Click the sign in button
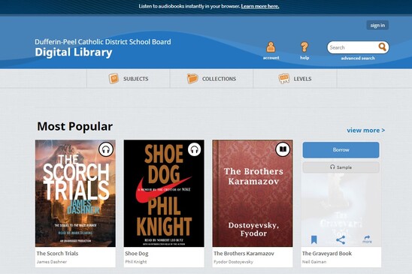Viewport: 412px width, 274px height. point(377,26)
